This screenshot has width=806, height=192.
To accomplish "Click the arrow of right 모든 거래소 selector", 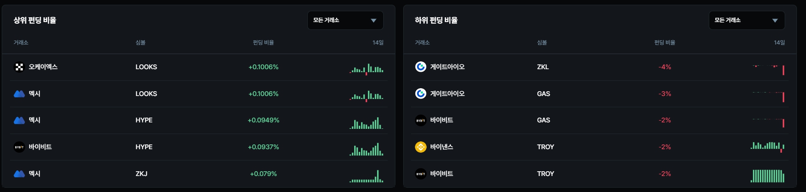I will click(x=775, y=20).
